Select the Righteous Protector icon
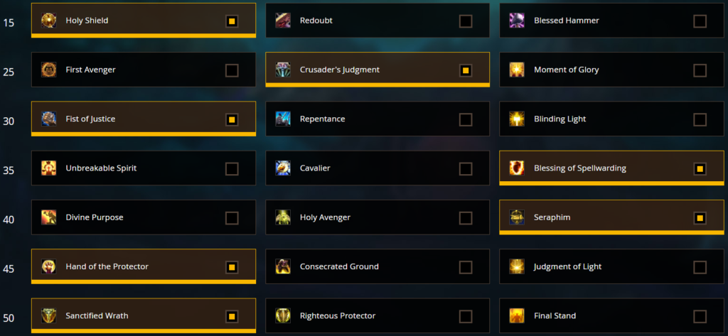Image resolution: width=728 pixels, height=336 pixels. (x=283, y=315)
